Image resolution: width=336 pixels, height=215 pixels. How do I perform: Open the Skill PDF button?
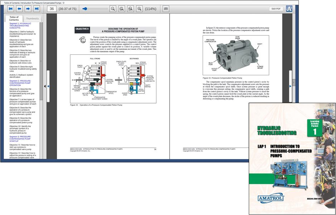tap(276, 9)
